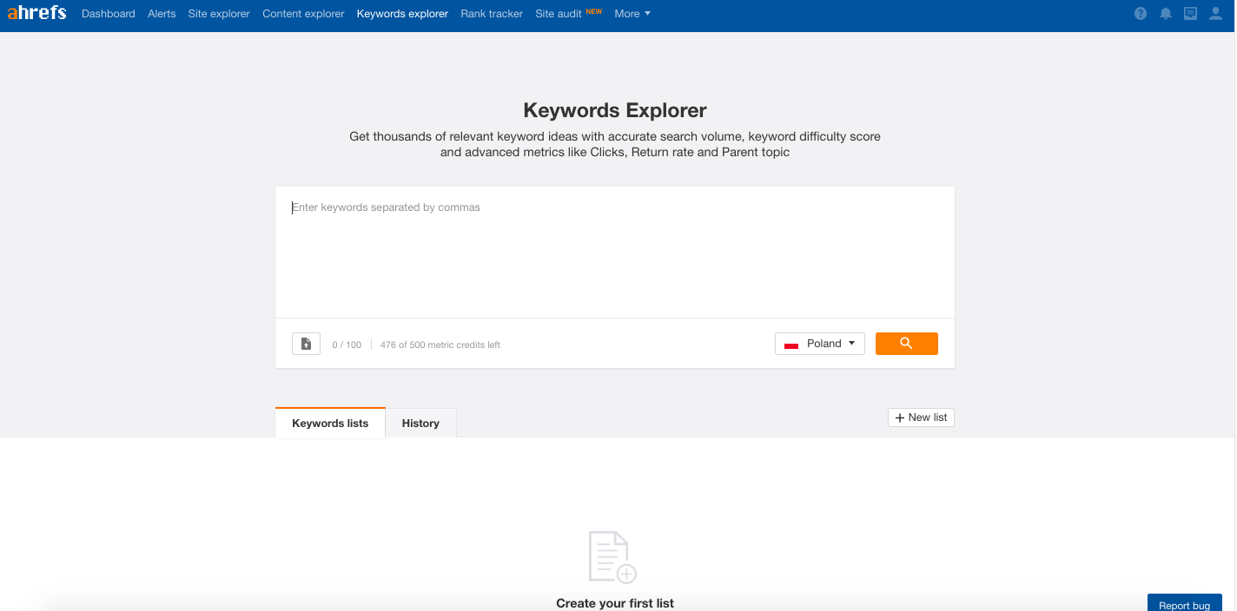The height and width of the screenshot is (611, 1237).
Task: Click the Keywords Explorer heading
Action: [615, 110]
